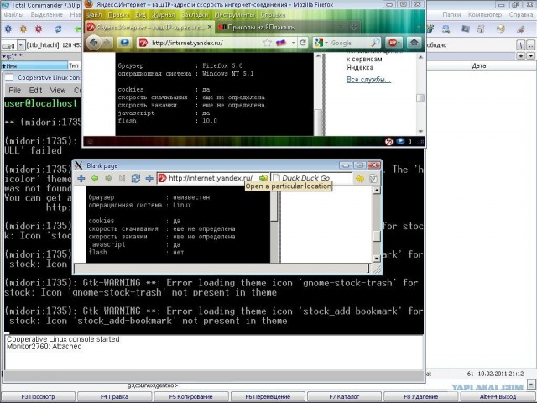Open a new tab with Firefox plus button
Viewport: 537px width, 403px height.
coord(354,27)
